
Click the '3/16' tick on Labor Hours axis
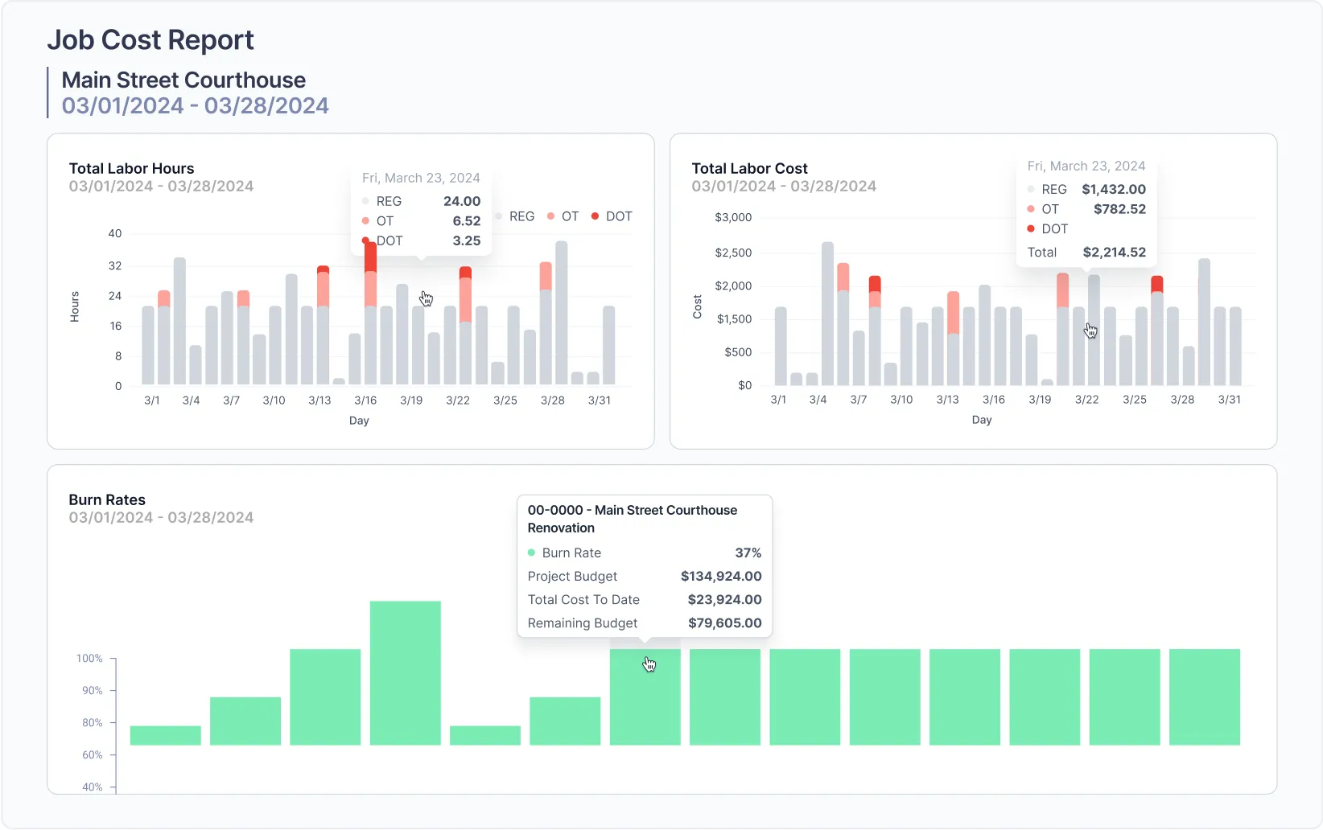point(365,400)
